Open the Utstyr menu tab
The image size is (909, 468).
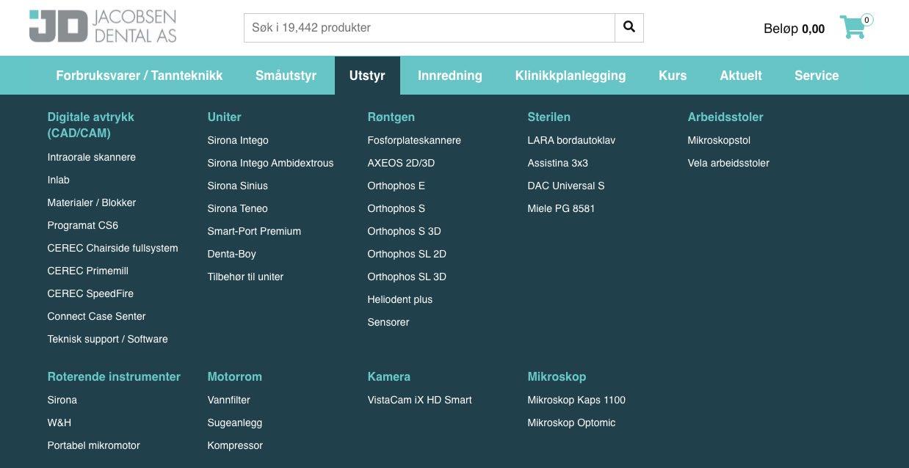(x=367, y=76)
